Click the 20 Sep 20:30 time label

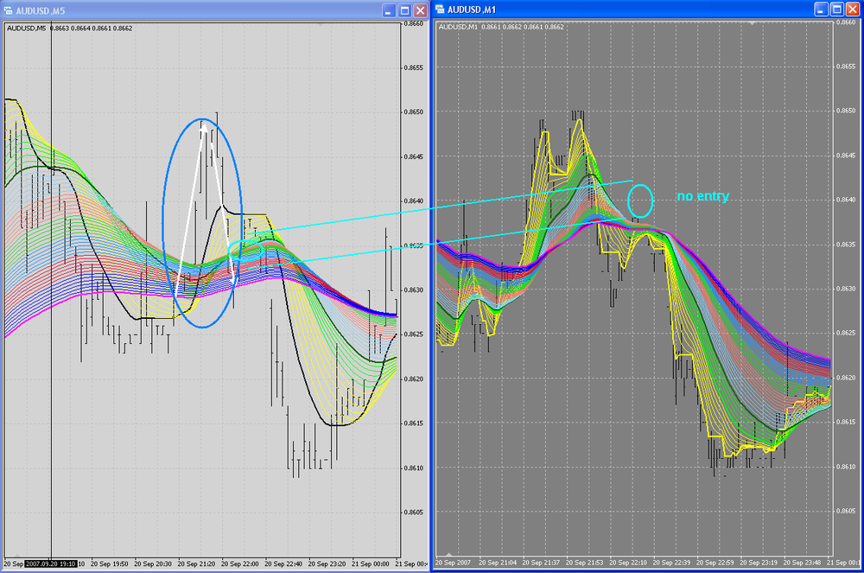pos(153,564)
